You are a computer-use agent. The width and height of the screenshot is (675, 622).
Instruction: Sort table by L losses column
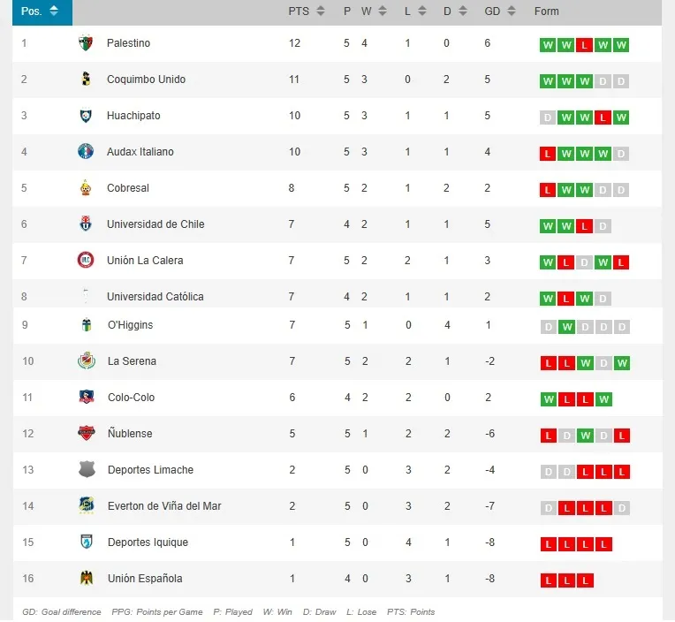(422, 11)
